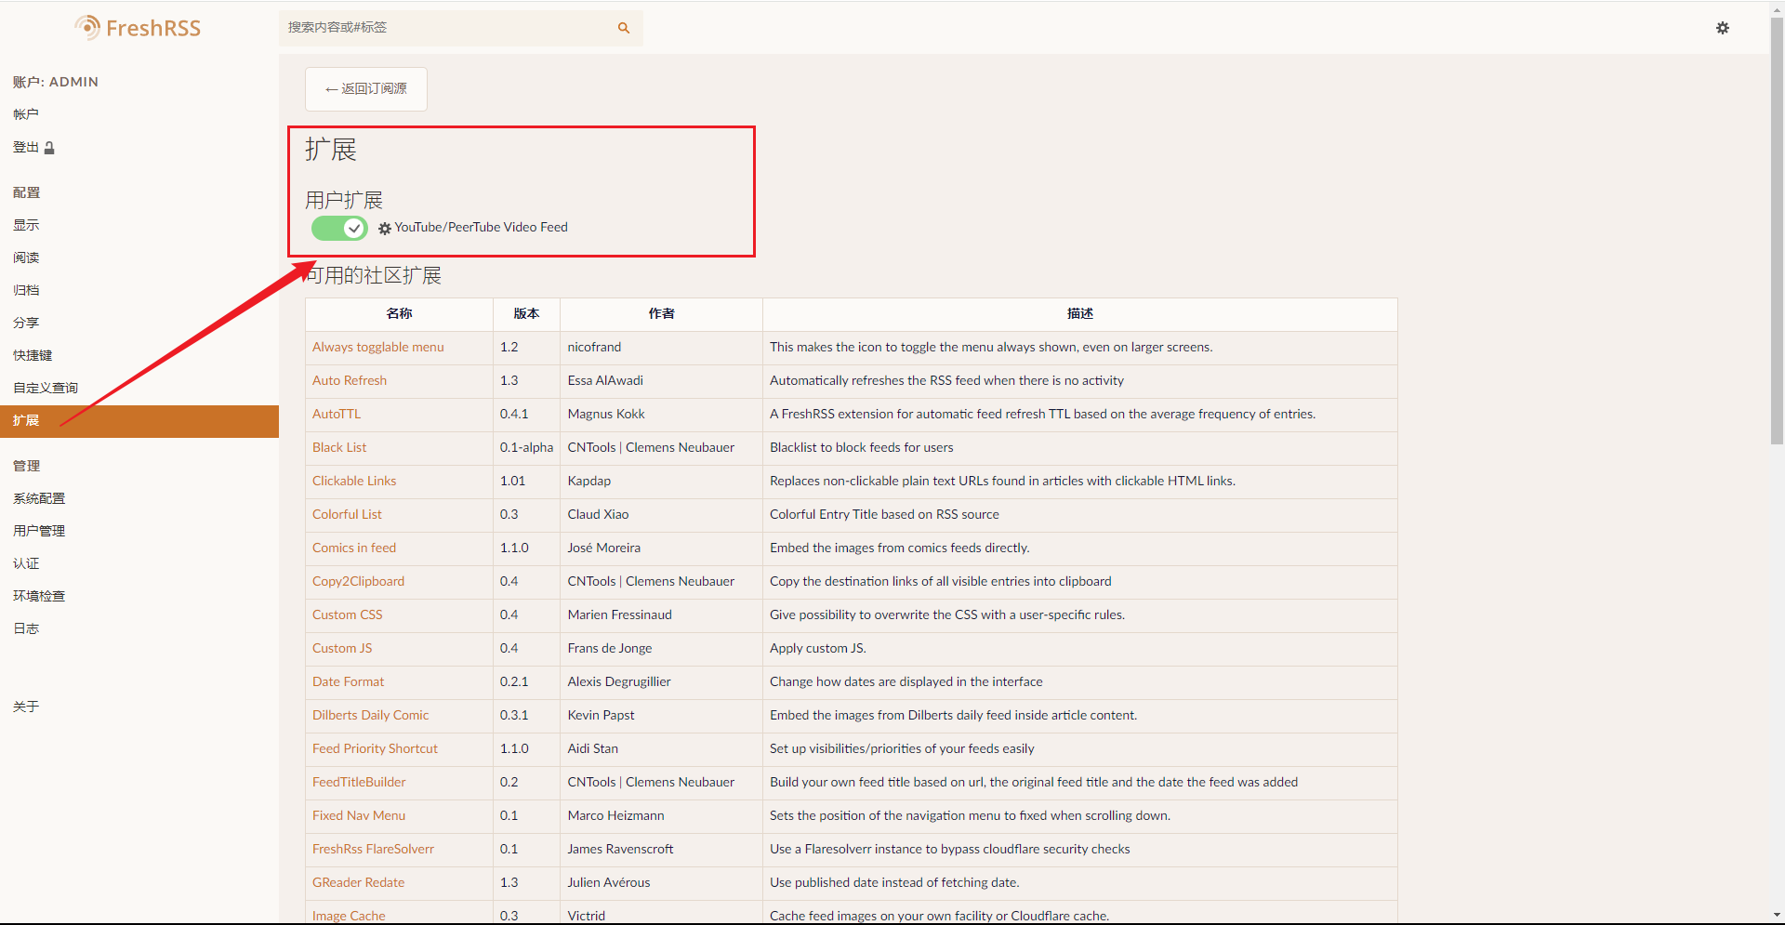The image size is (1785, 925).
Task: Disable the YouTube/PeerTube Video Feed toggle
Action: click(x=339, y=228)
